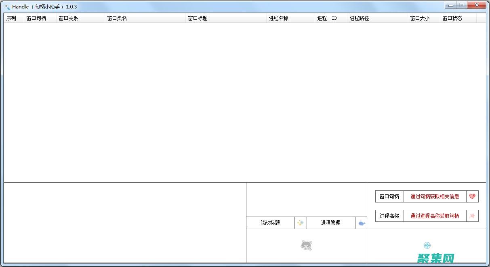Click the 修改标题 button
Viewport: 490px width, 267px height.
(270, 223)
